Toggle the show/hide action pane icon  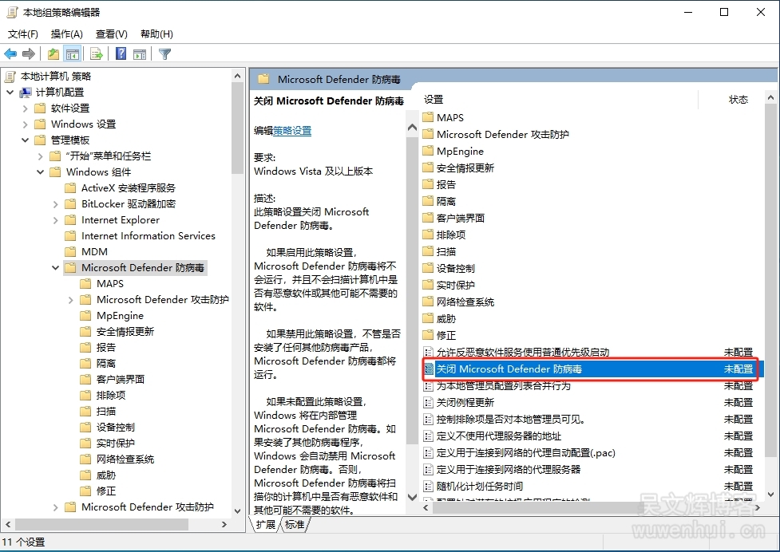(140, 54)
